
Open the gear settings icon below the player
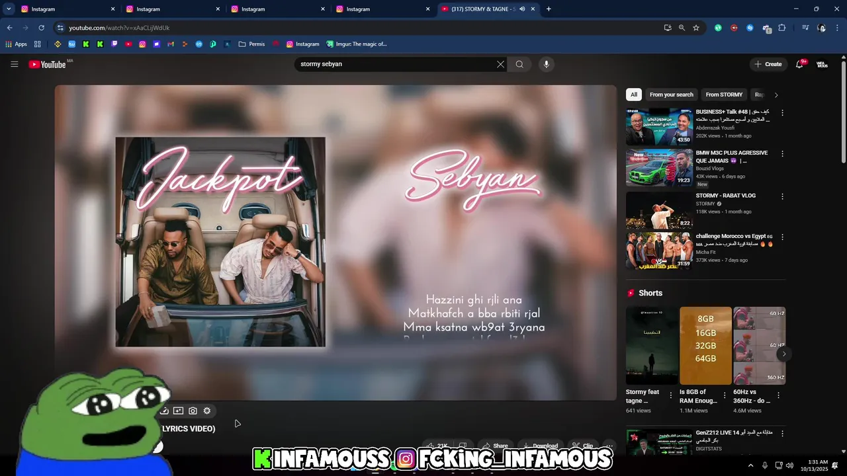click(207, 411)
